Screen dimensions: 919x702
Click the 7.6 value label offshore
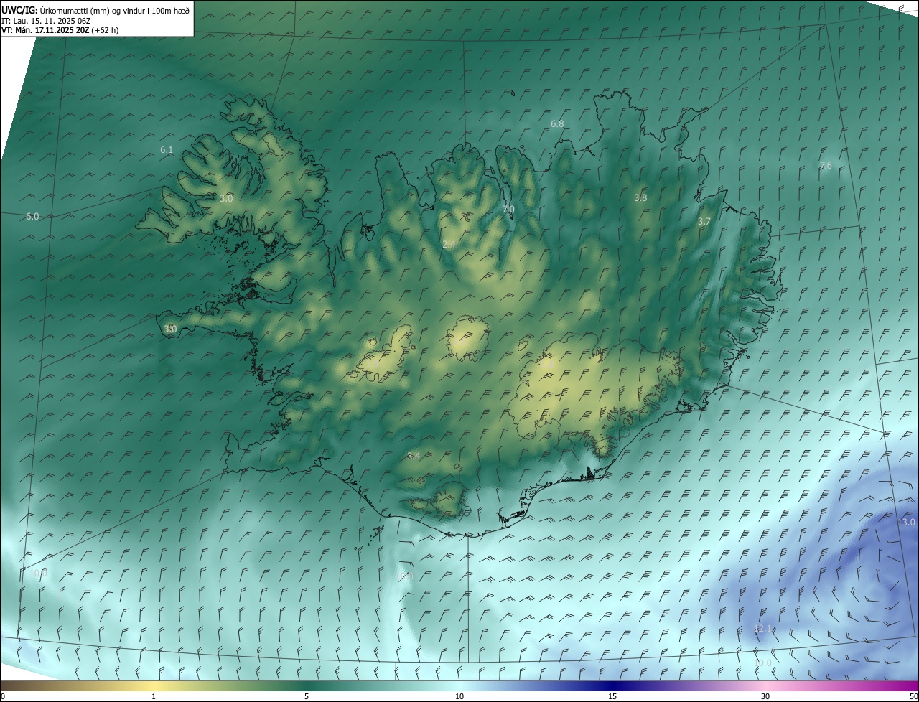click(x=826, y=165)
